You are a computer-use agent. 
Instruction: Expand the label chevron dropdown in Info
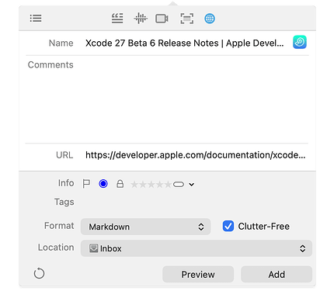click(191, 185)
